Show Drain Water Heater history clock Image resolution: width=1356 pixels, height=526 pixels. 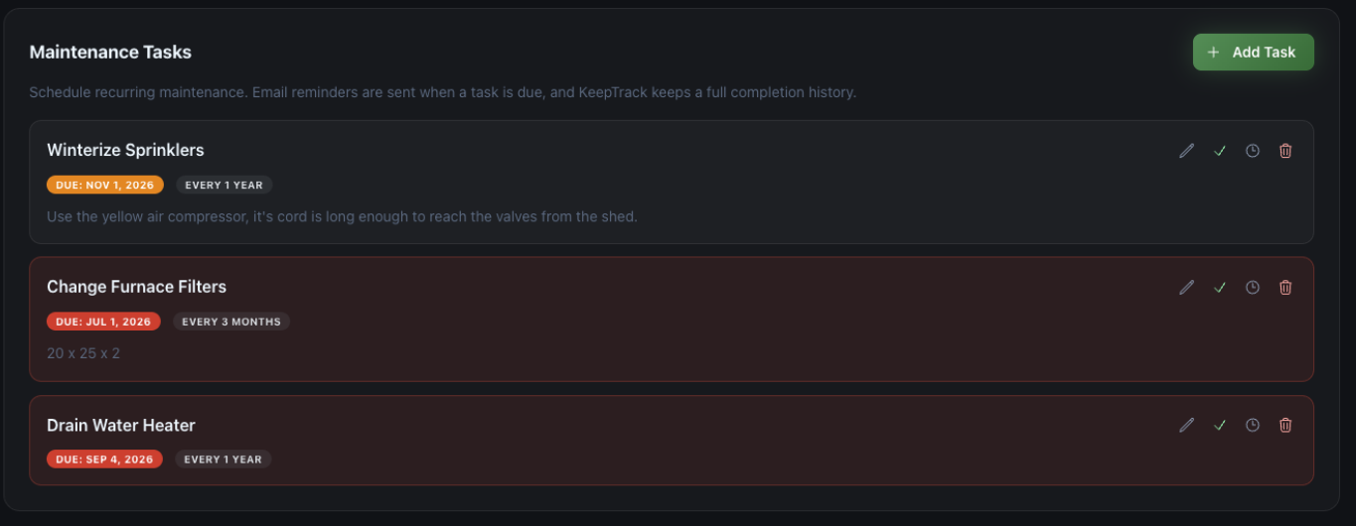point(1253,425)
